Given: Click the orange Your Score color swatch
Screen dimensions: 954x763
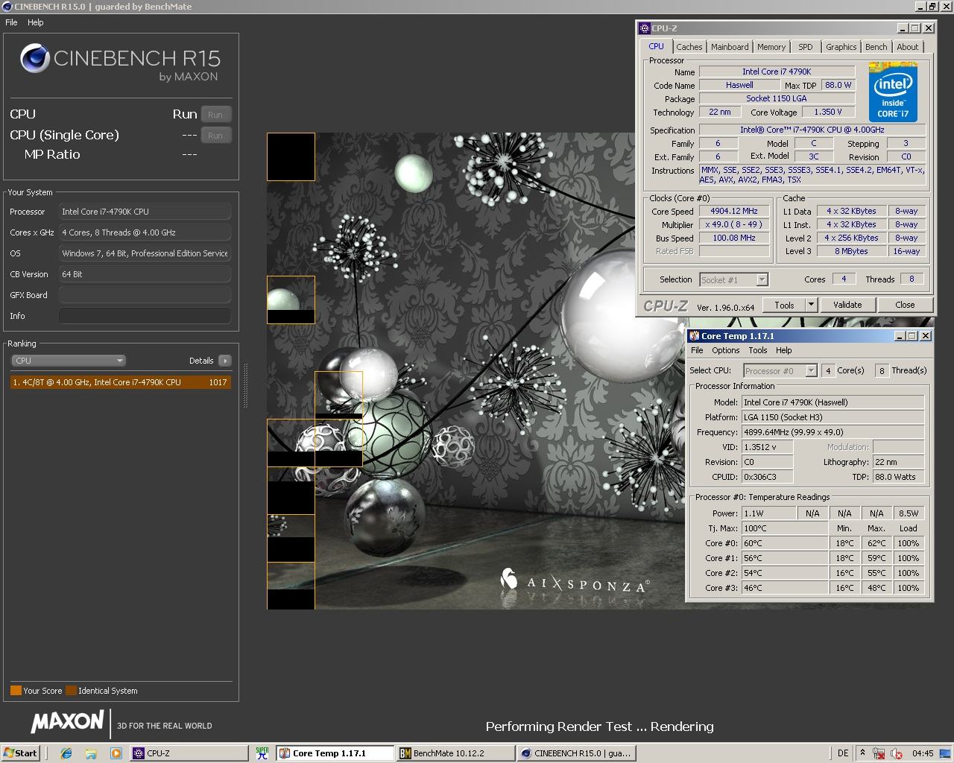Looking at the screenshot, I should pyautogui.click(x=16, y=691).
